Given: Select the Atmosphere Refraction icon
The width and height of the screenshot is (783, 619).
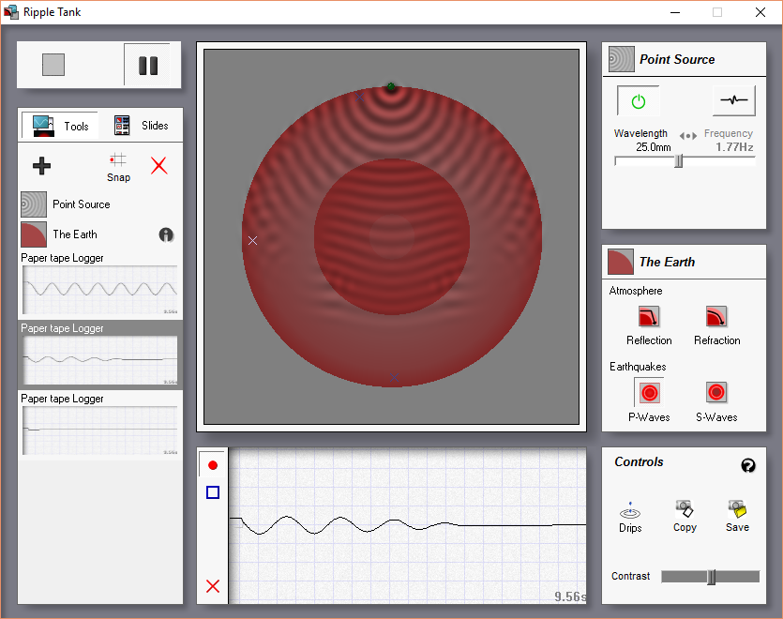Looking at the screenshot, I should click(716, 317).
